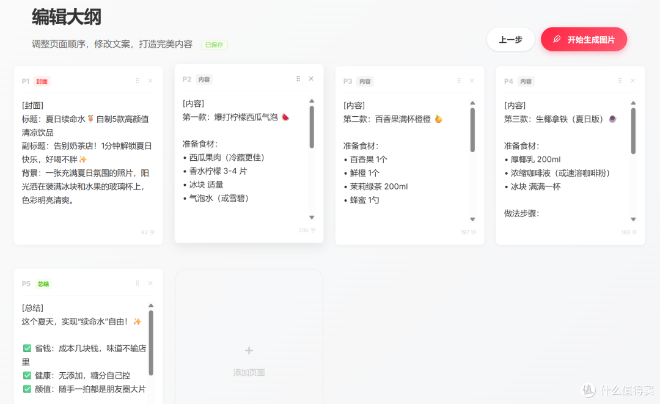Click the scrollbar thumb in card P5

click(x=151, y=343)
